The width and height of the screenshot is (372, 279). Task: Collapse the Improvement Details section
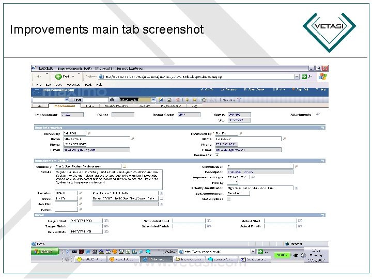[322, 161]
